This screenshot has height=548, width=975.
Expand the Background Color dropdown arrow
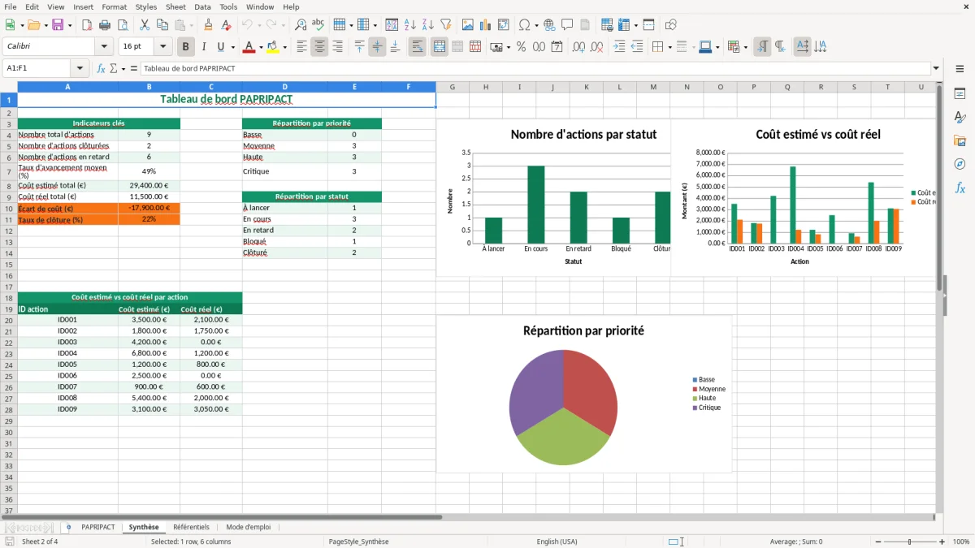click(284, 47)
